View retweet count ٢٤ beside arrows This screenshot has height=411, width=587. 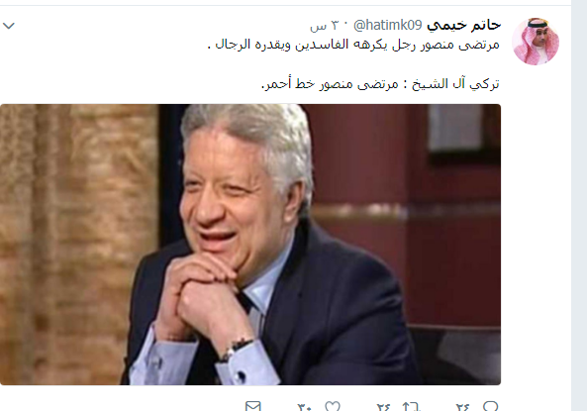[383, 407]
